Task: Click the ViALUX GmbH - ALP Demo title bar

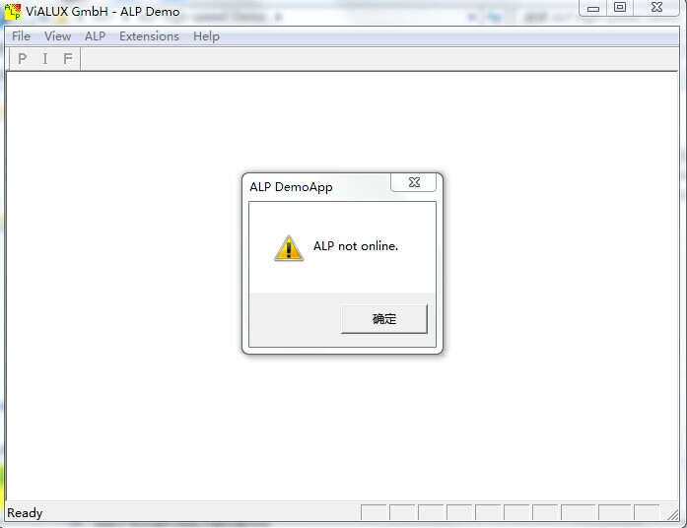Action: [x=103, y=12]
